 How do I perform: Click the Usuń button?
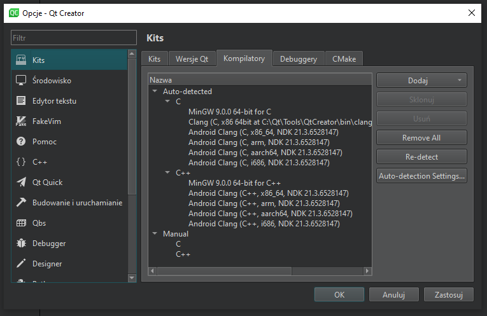pyautogui.click(x=421, y=119)
